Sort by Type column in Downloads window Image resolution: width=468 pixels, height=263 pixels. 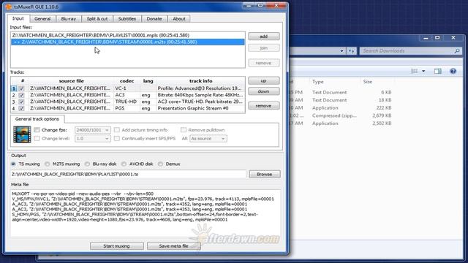click(x=318, y=82)
